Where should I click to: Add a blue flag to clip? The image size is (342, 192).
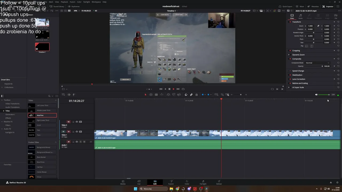pos(203,95)
